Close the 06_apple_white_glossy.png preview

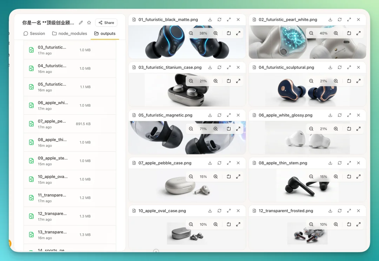358,115
